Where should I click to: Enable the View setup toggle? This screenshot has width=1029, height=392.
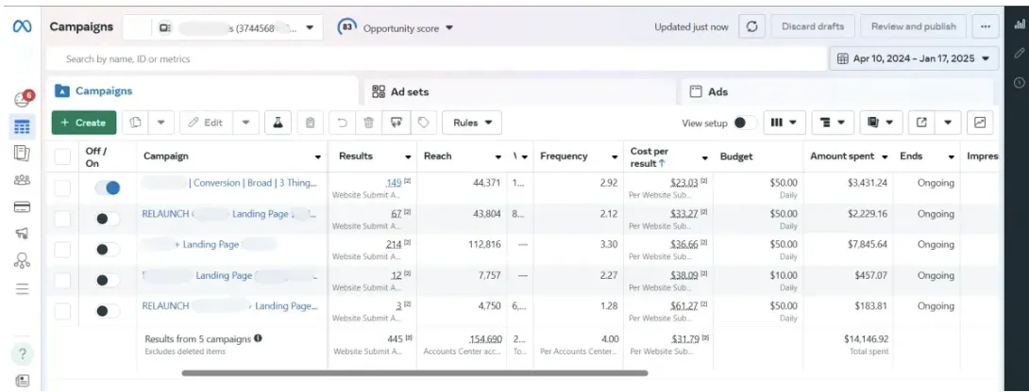[x=745, y=122]
